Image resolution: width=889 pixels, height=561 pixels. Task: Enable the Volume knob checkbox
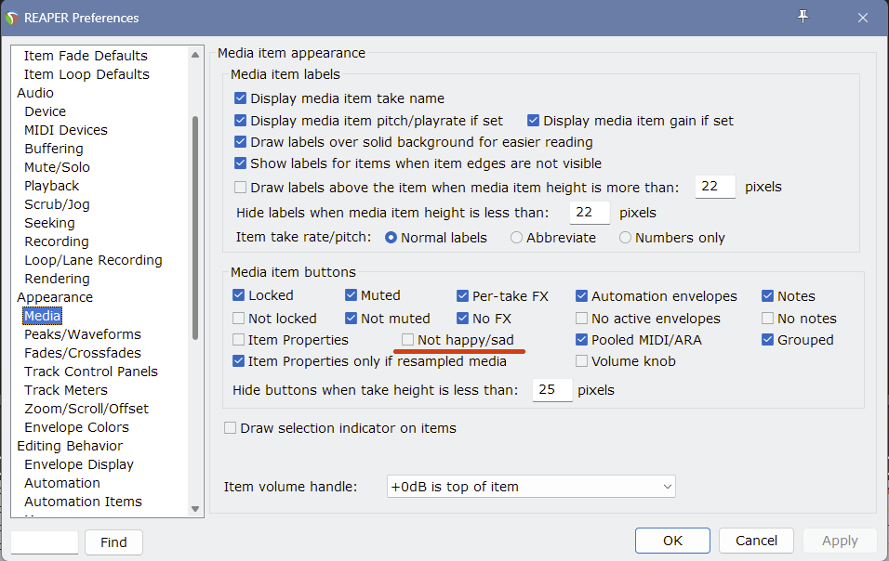point(582,361)
